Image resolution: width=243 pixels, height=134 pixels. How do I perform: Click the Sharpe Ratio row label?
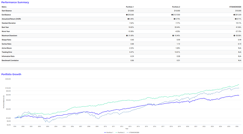(x=6, y=40)
